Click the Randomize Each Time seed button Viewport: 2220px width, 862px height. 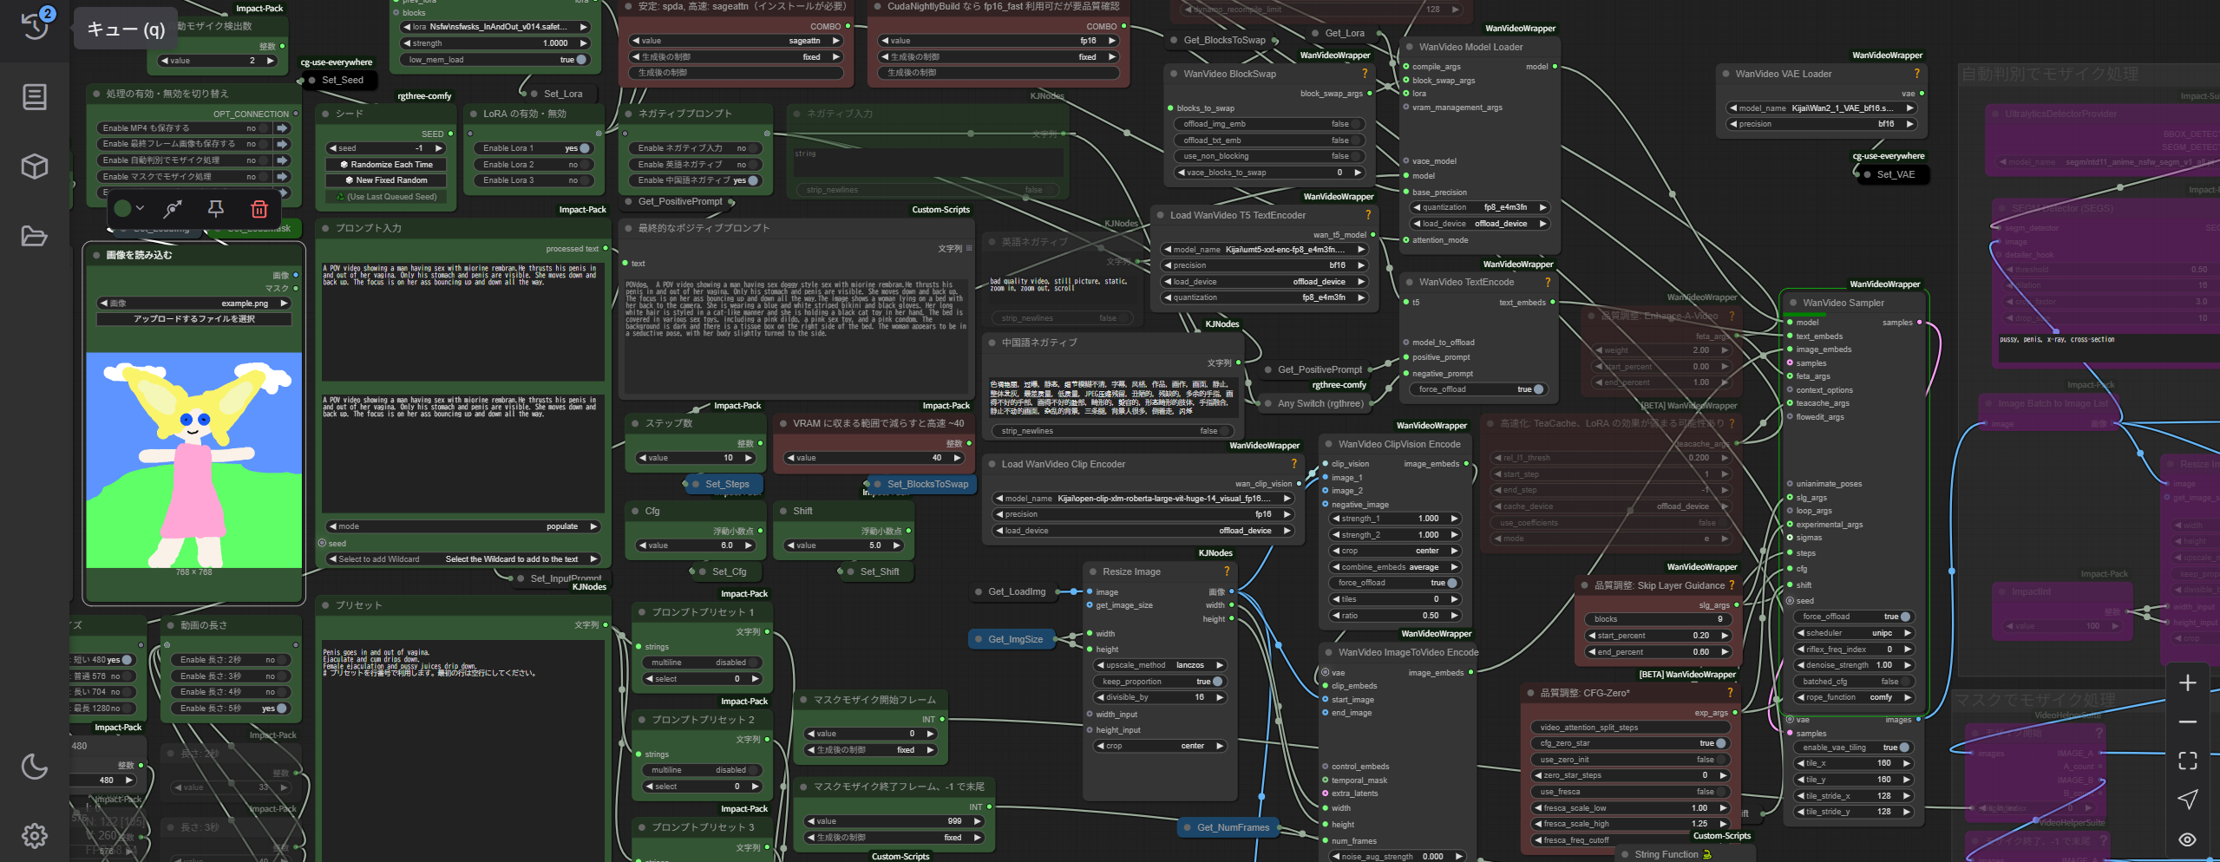point(386,165)
